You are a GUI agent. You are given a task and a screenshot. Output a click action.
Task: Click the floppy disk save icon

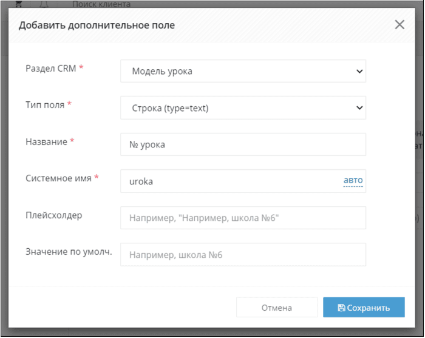pyautogui.click(x=341, y=308)
